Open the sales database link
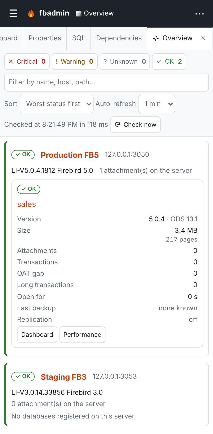Viewport: 213px width, 434px height. pyautogui.click(x=27, y=204)
